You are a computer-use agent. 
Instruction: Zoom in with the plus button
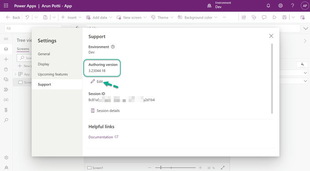(200, 167)
